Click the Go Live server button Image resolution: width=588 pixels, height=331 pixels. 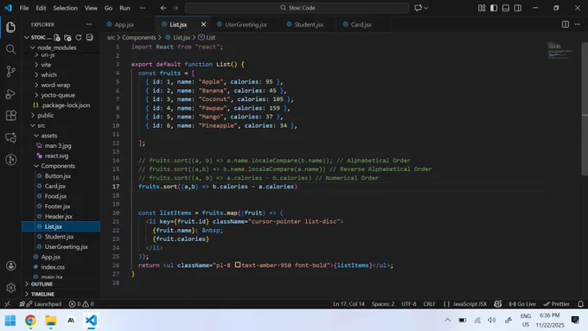[x=522, y=304]
